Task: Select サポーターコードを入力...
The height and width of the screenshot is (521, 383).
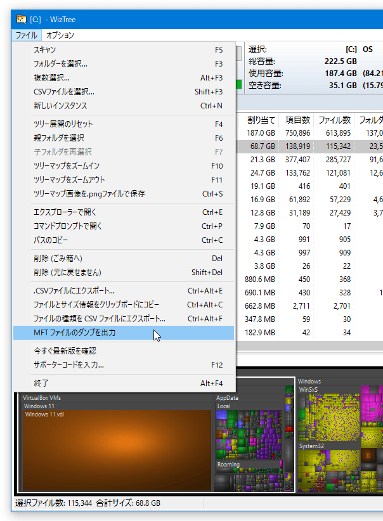Action: point(124,365)
